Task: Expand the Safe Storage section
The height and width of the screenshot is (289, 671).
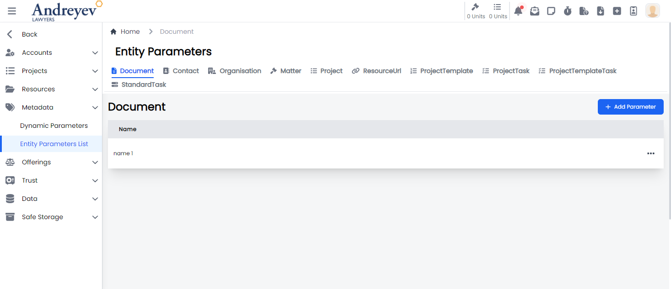Action: pos(96,217)
